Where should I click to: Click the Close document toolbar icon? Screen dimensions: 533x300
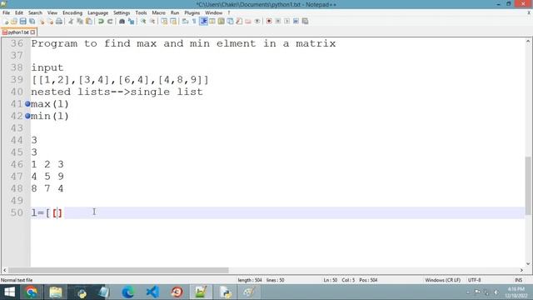click(42, 22)
